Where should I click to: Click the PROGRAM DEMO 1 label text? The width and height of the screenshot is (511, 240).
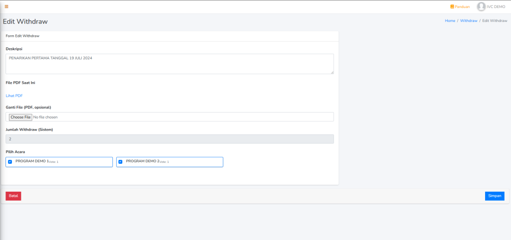point(32,161)
